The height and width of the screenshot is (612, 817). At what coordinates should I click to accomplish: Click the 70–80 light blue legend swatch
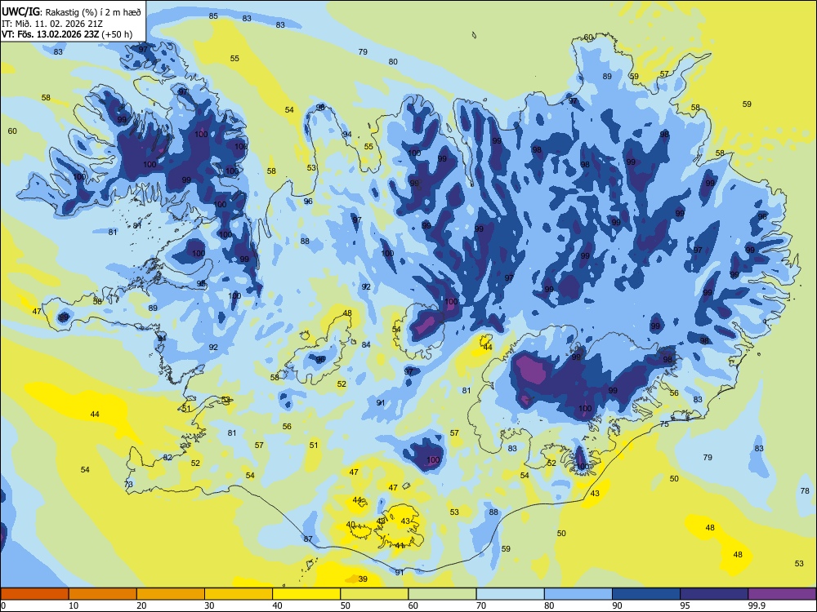click(x=510, y=594)
